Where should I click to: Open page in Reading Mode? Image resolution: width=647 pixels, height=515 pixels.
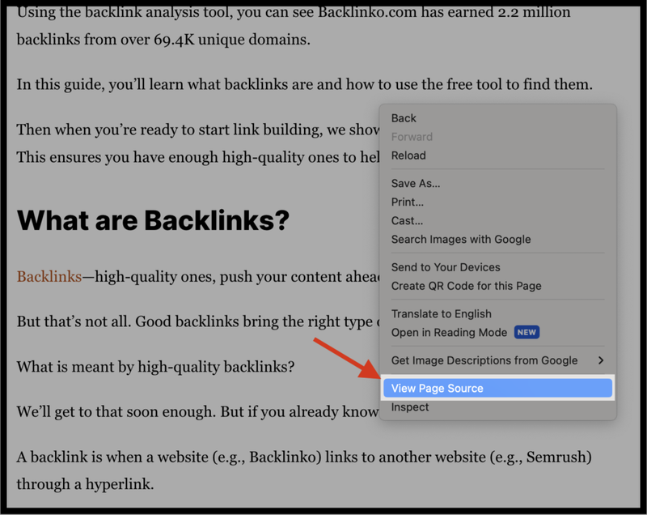click(x=449, y=332)
